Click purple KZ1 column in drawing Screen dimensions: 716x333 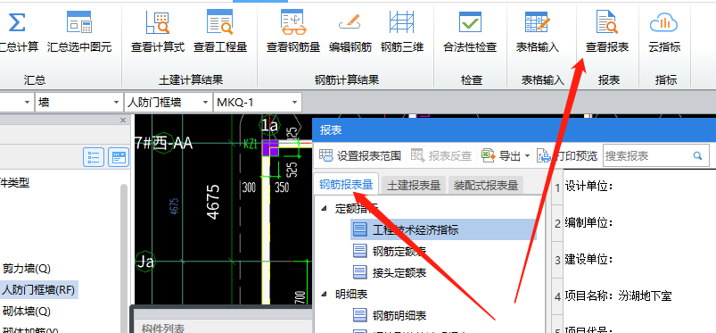[271, 147]
